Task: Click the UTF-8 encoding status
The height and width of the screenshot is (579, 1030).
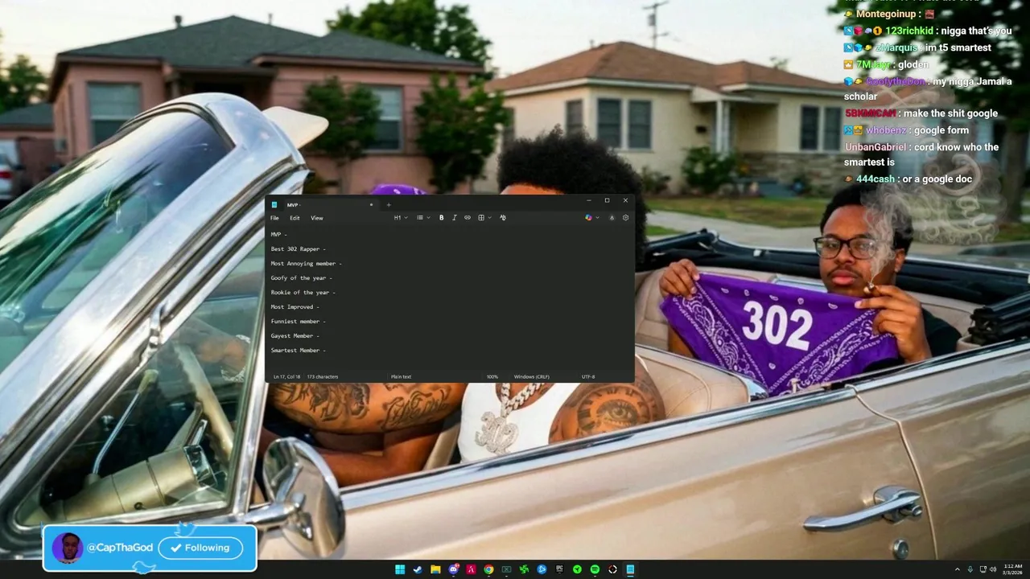Action: pos(588,376)
